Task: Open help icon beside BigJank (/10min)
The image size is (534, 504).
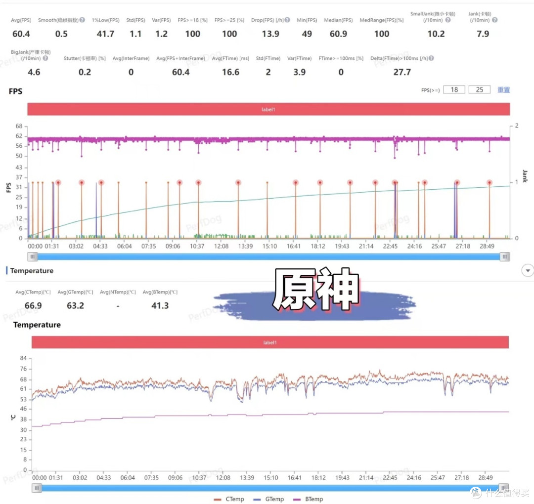Action: point(45,58)
